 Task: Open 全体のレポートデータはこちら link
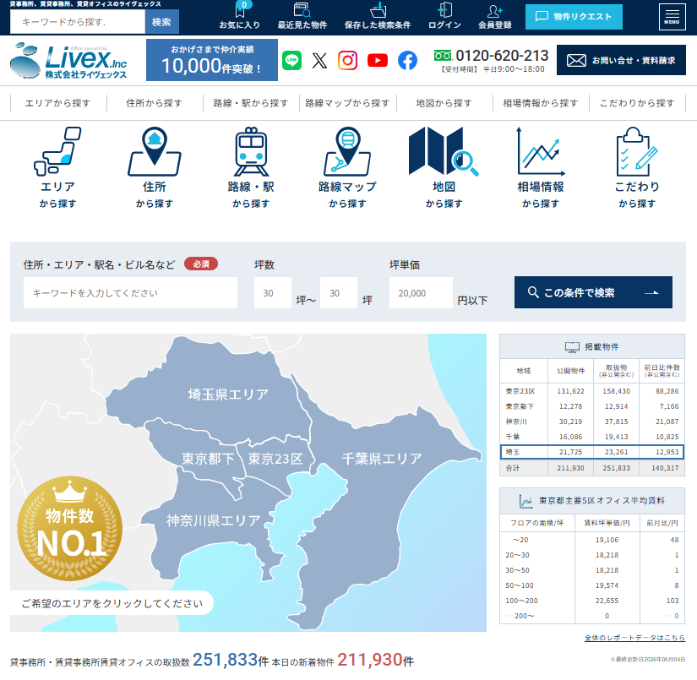click(x=634, y=638)
